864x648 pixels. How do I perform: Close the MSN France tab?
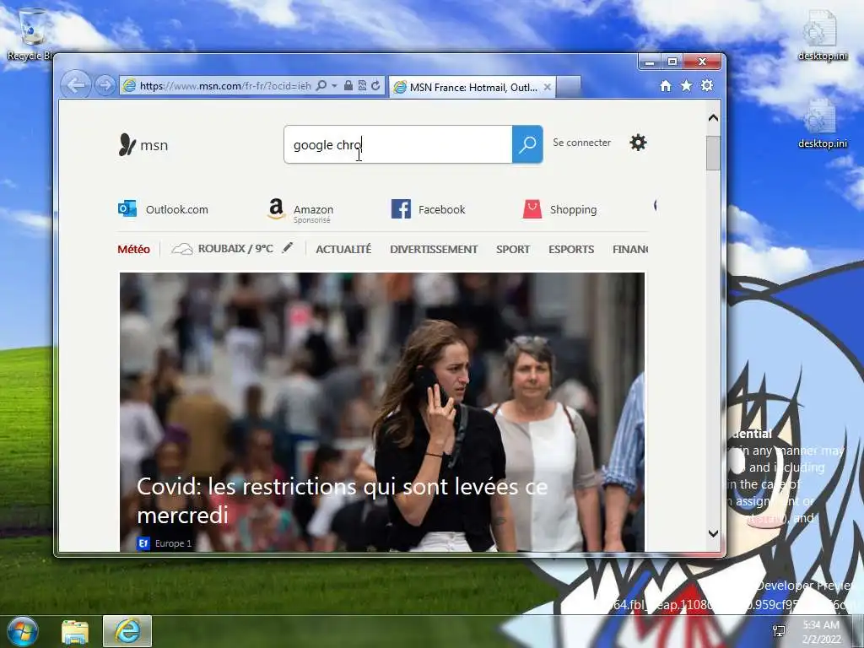click(x=547, y=87)
